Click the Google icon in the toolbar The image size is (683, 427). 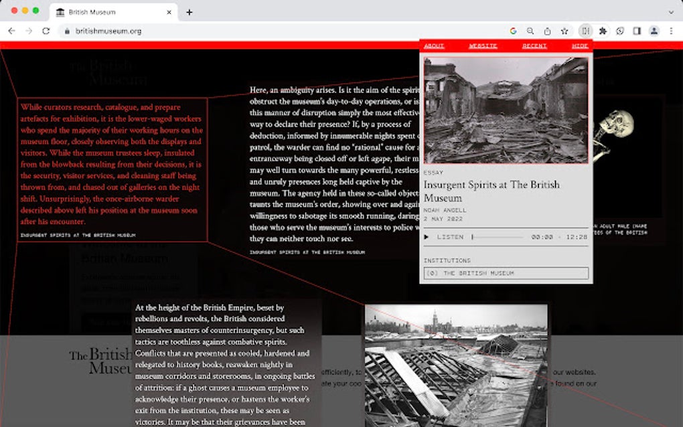[513, 31]
